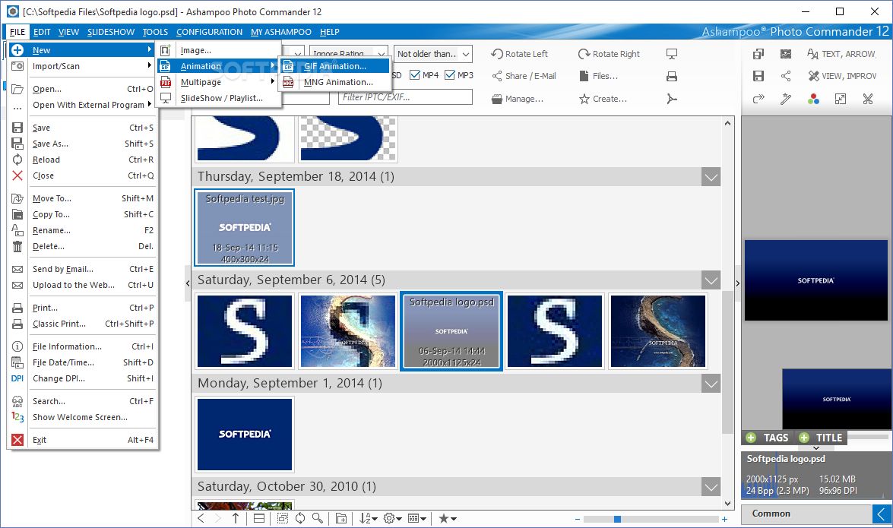Click the save-all icon in the right panel
This screenshot has height=528, width=893.
[x=758, y=54]
